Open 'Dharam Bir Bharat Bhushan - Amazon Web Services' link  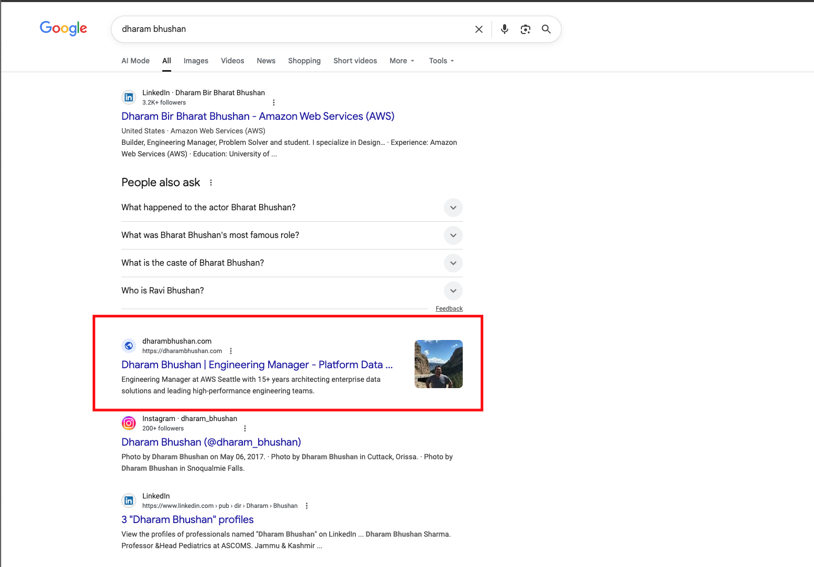[x=258, y=116]
